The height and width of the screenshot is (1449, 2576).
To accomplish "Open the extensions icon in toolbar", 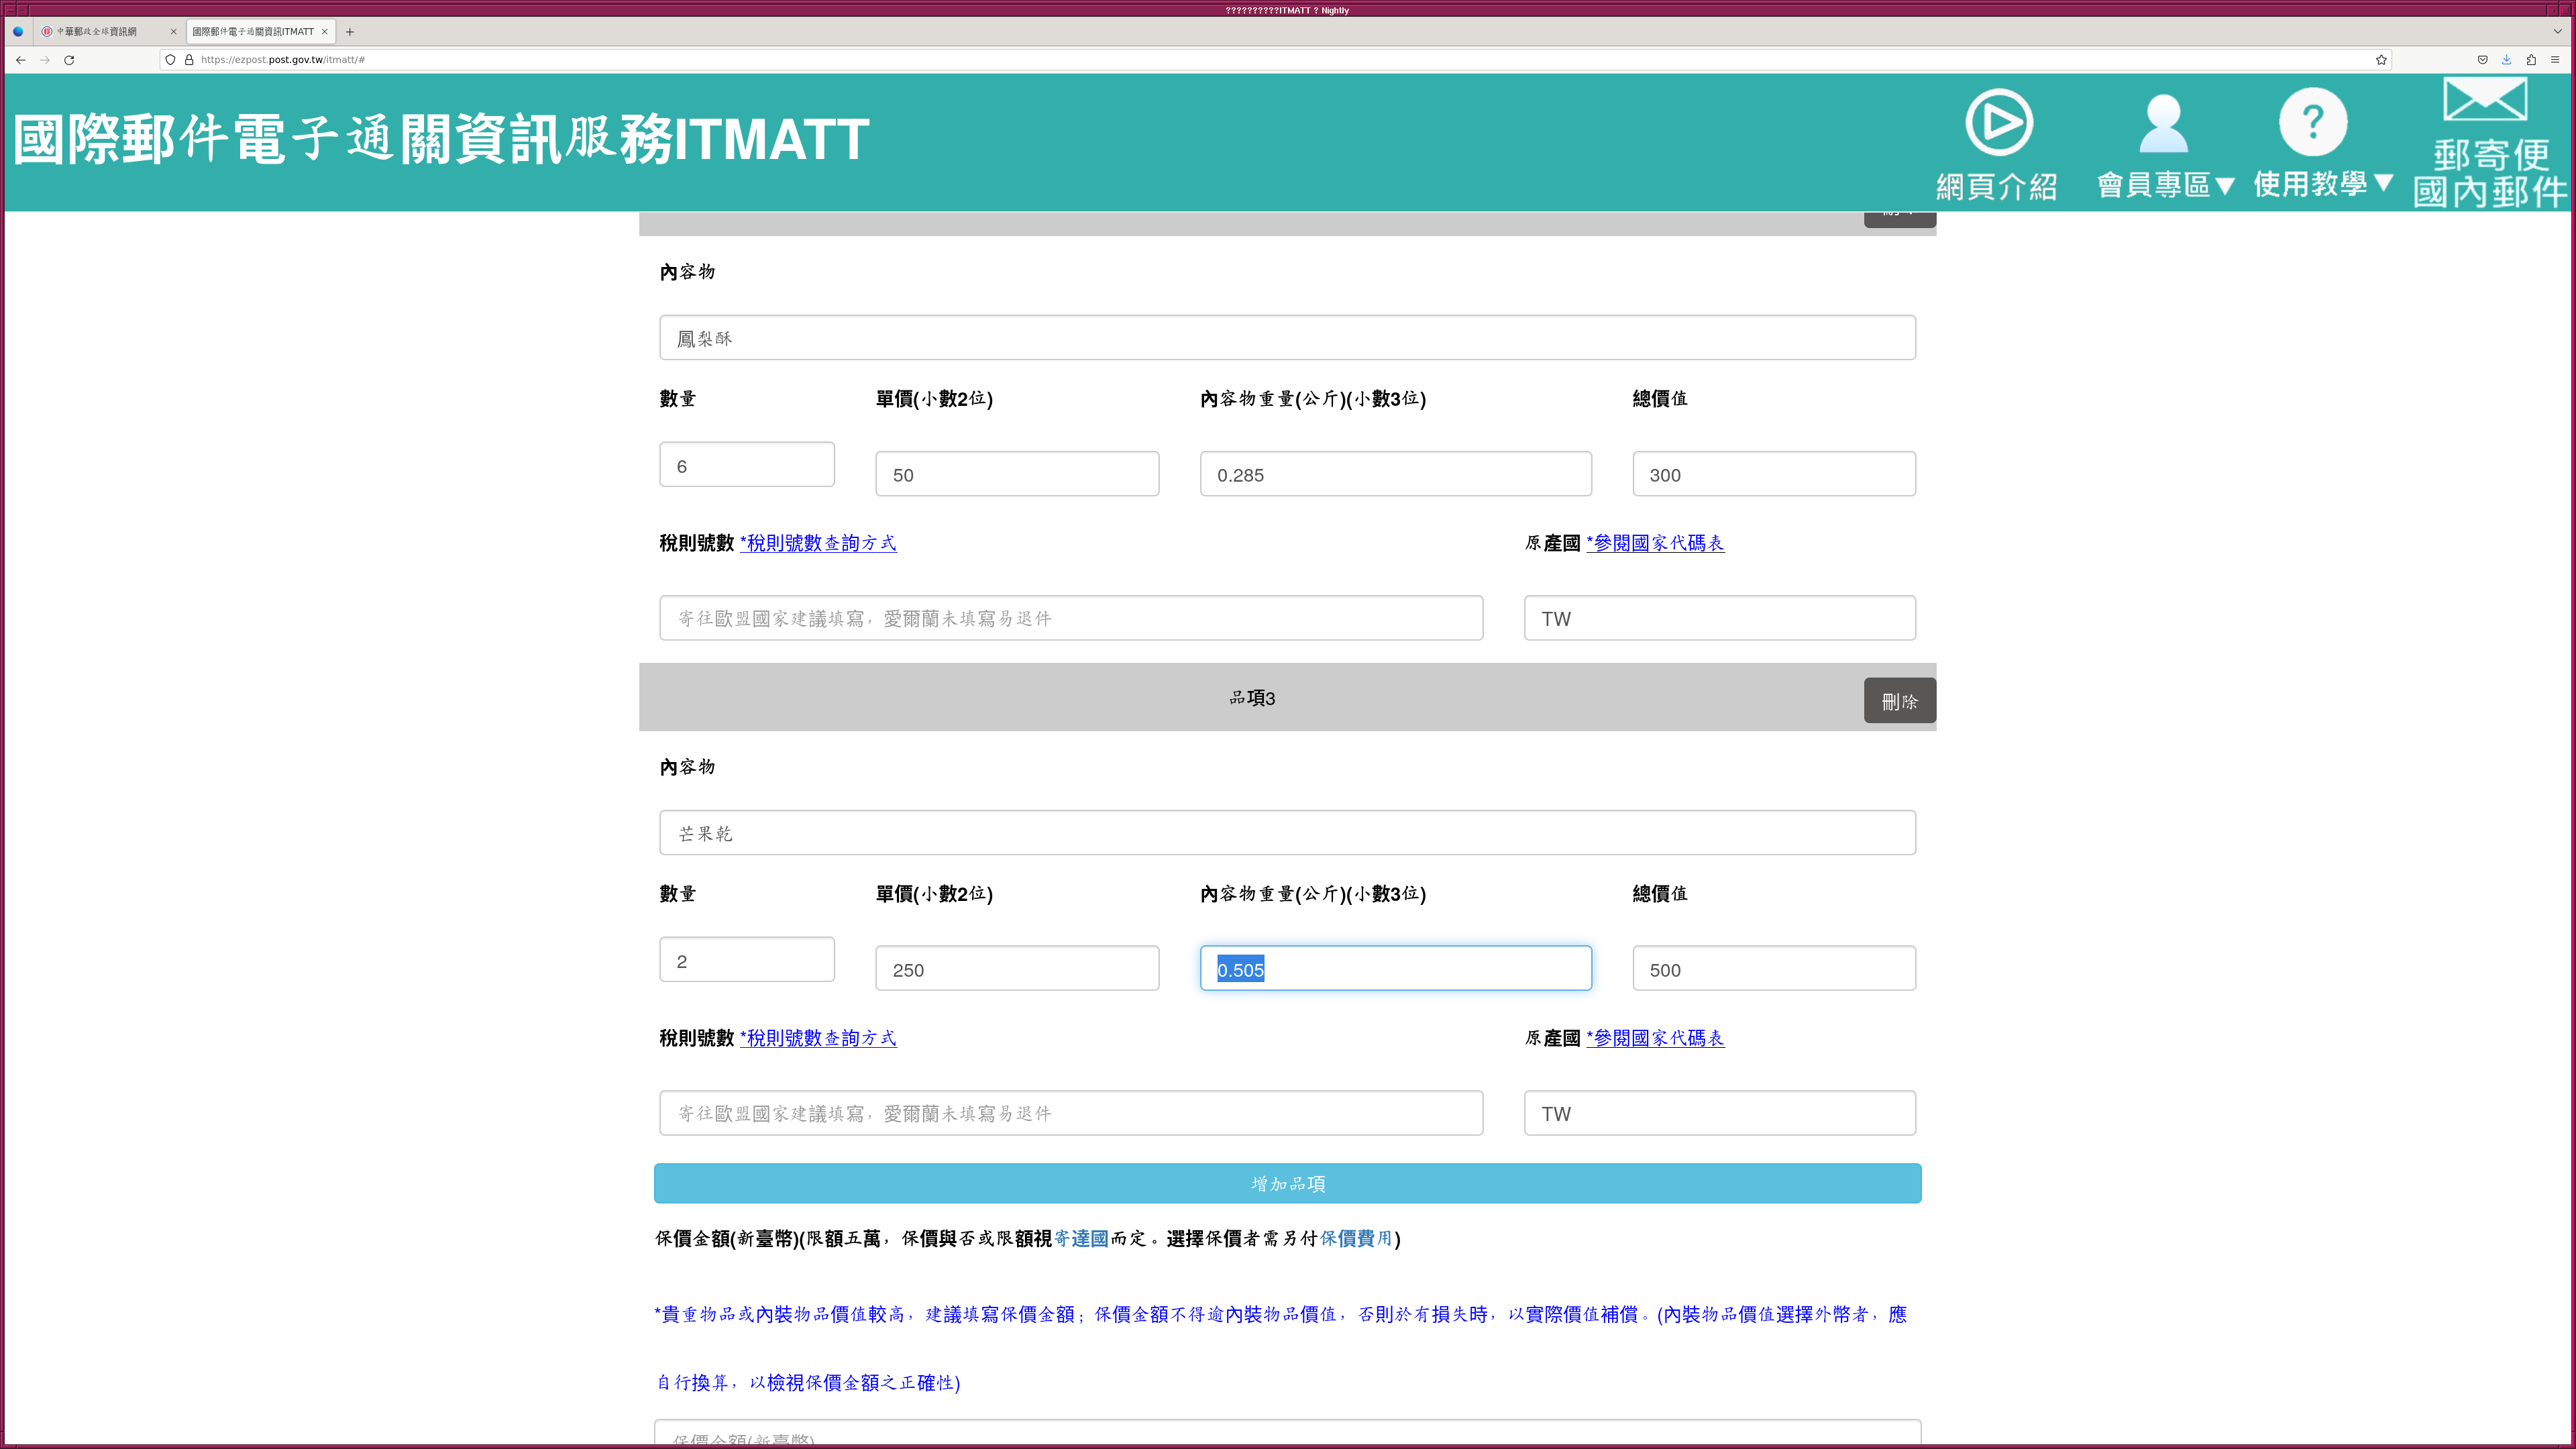I will 2531,60.
